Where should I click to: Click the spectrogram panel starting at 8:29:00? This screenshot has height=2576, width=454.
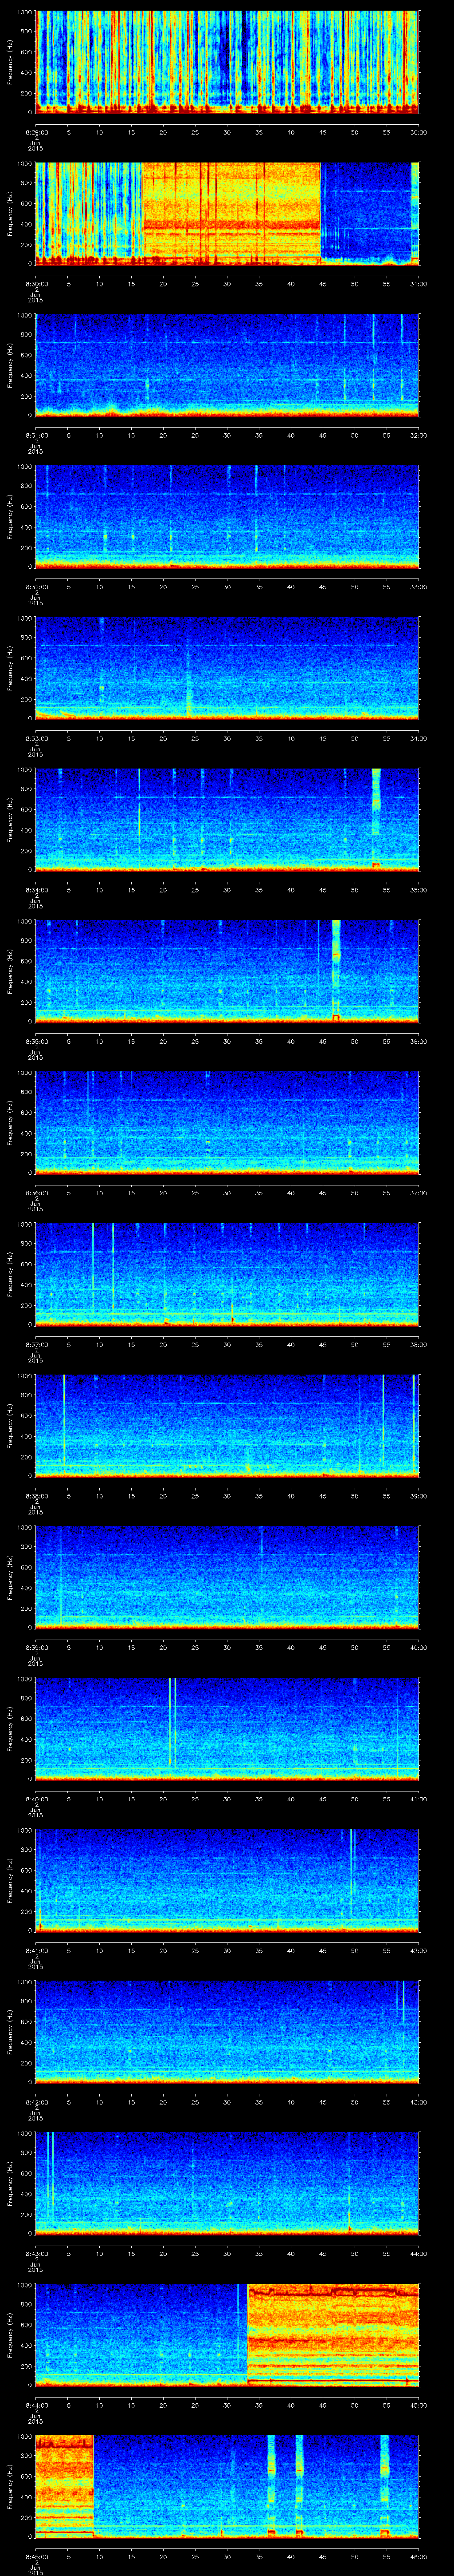point(227,62)
